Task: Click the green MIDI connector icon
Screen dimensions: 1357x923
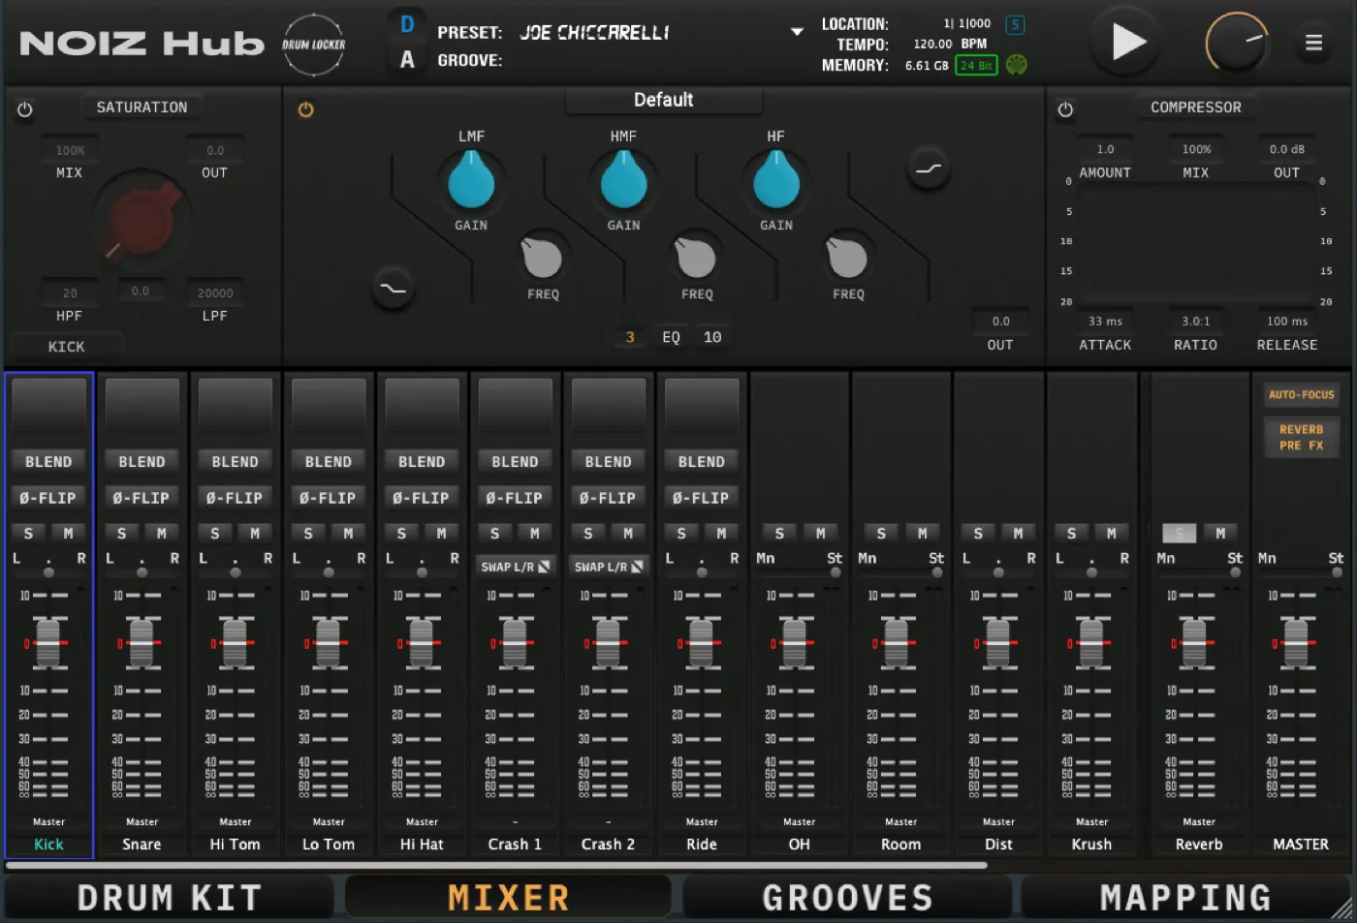Action: 1016,65
